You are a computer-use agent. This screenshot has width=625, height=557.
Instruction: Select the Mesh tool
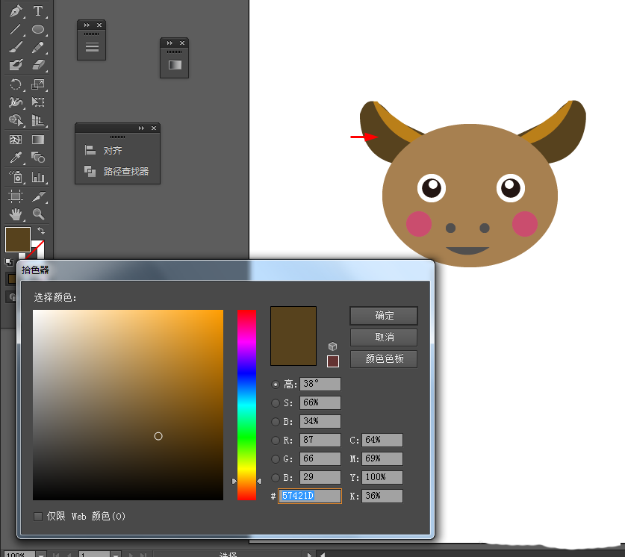pyautogui.click(x=16, y=140)
